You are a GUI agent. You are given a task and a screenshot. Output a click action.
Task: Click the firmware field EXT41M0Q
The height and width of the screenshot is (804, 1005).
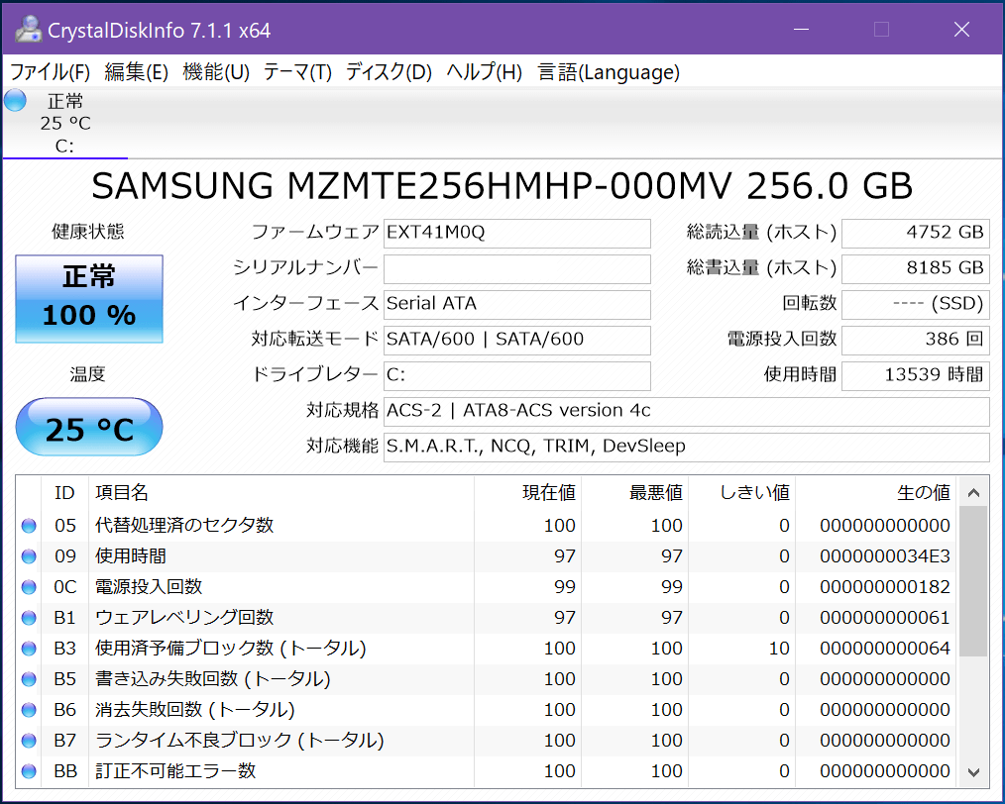516,233
